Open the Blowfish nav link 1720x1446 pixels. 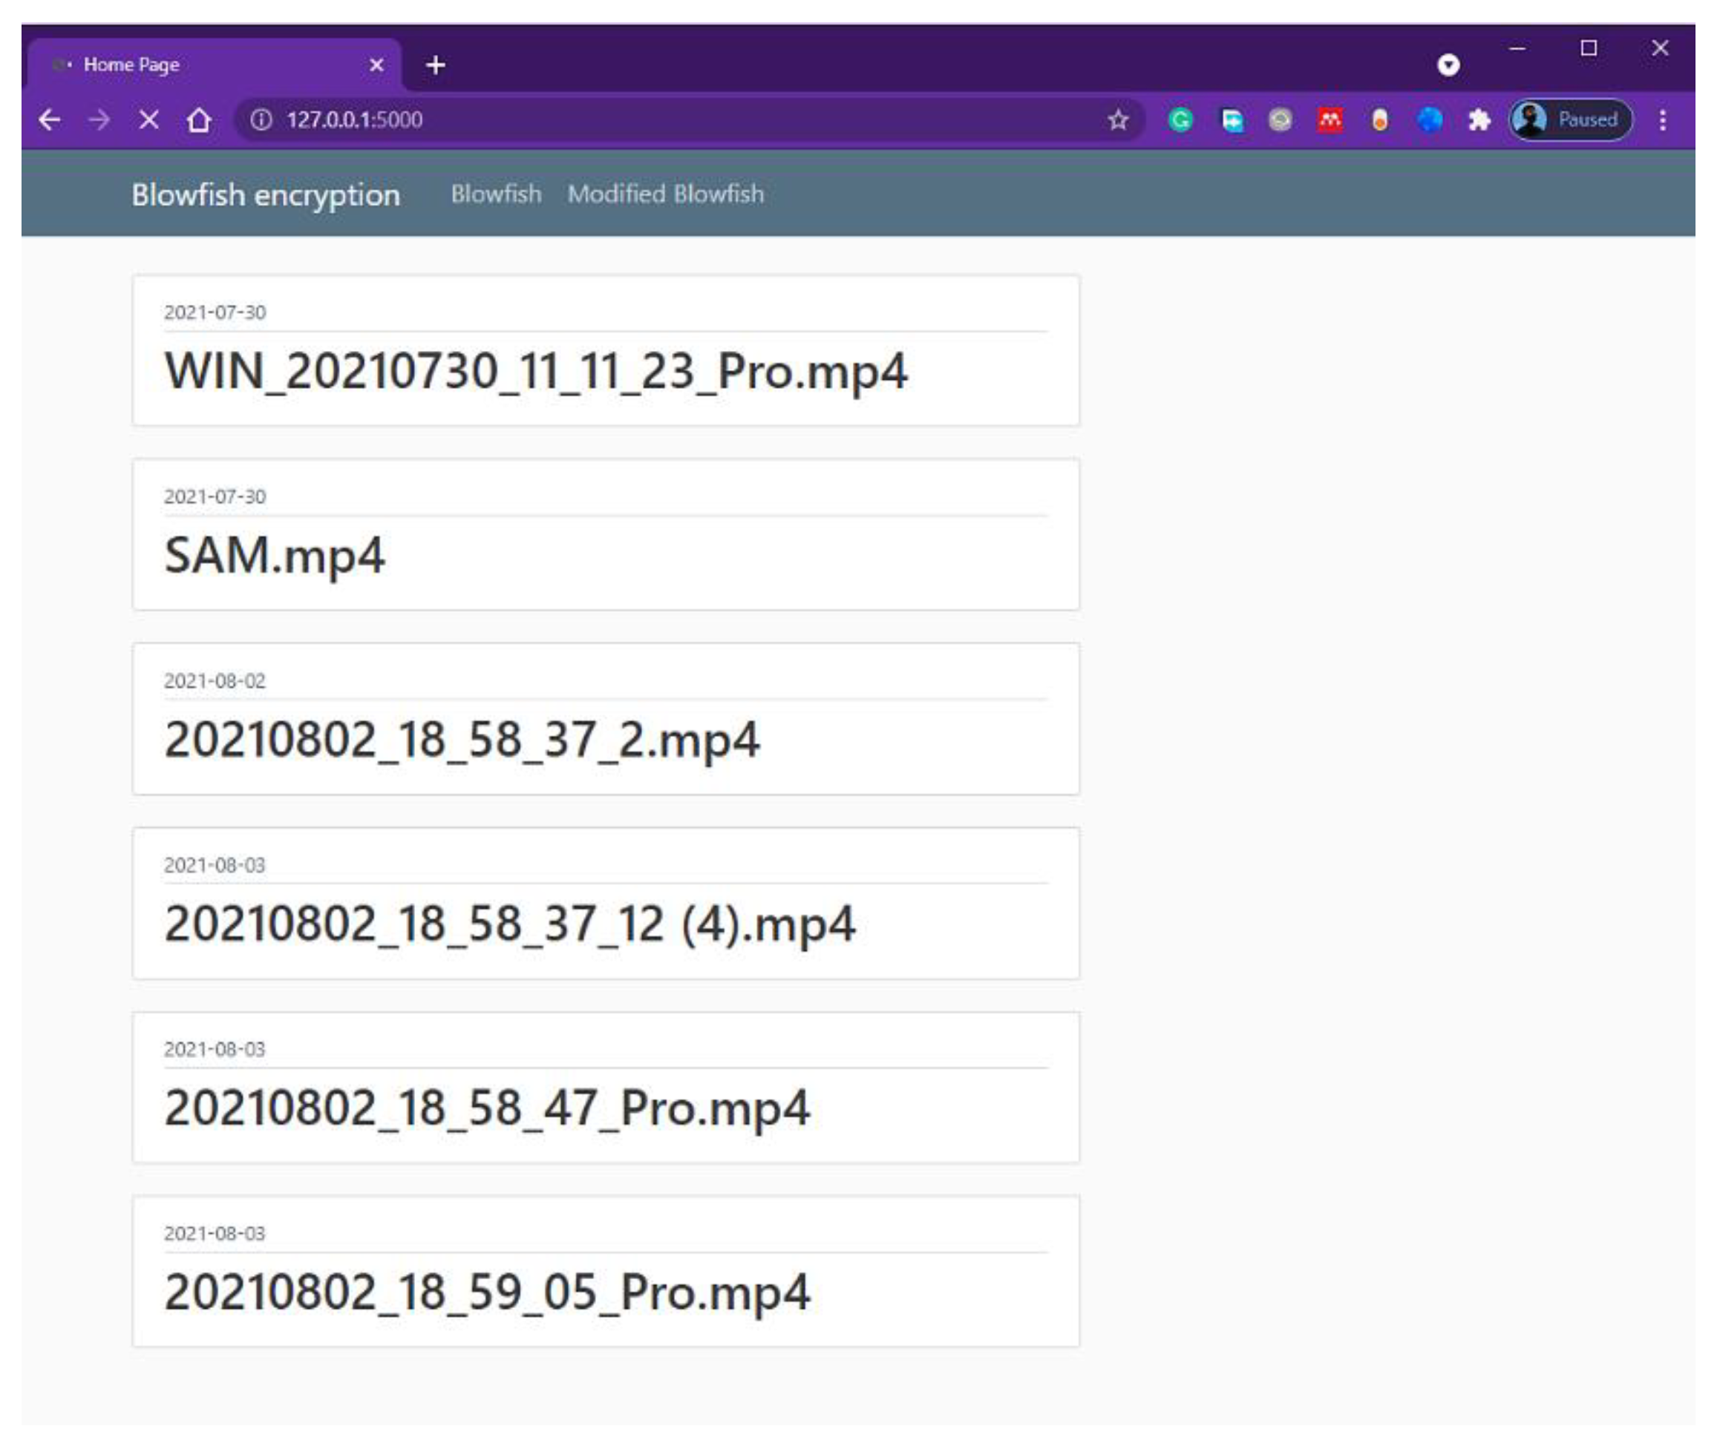pos(495,194)
